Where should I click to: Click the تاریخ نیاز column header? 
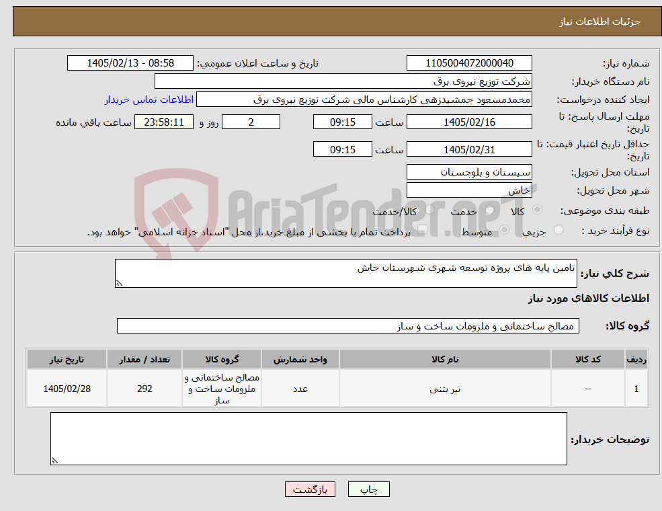pyautogui.click(x=67, y=360)
